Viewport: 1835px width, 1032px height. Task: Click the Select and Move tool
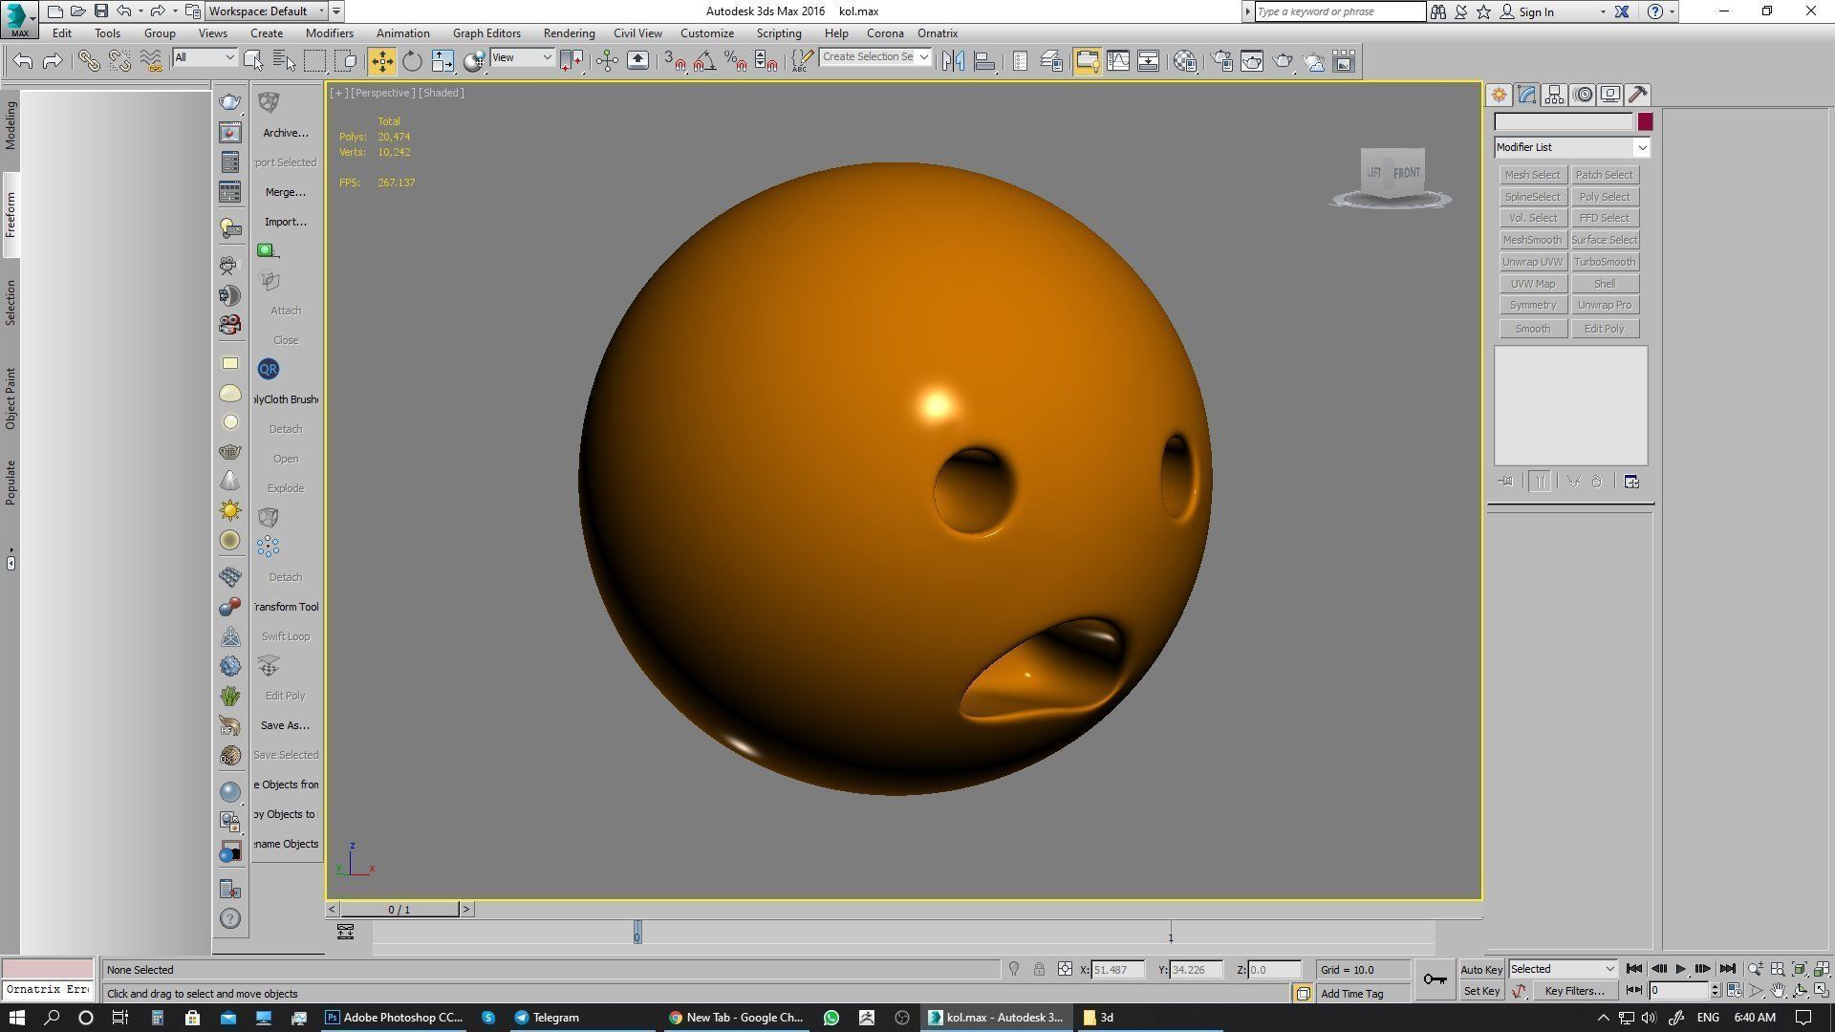[x=381, y=61]
